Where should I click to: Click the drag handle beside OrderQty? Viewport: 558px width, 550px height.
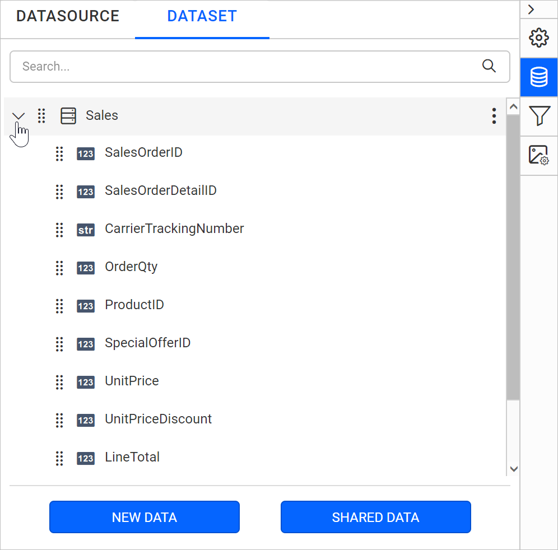pos(59,268)
